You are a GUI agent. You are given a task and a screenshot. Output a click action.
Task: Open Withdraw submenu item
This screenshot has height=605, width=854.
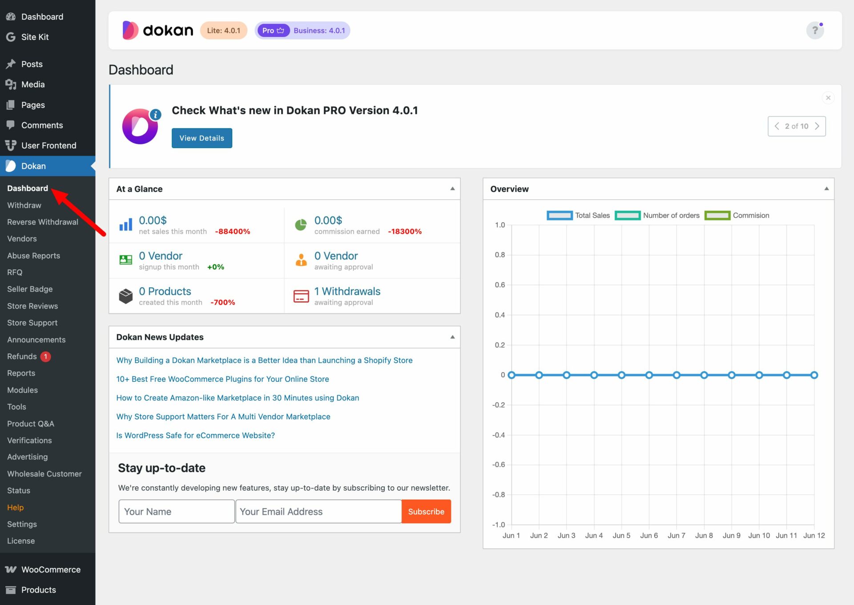(x=24, y=205)
